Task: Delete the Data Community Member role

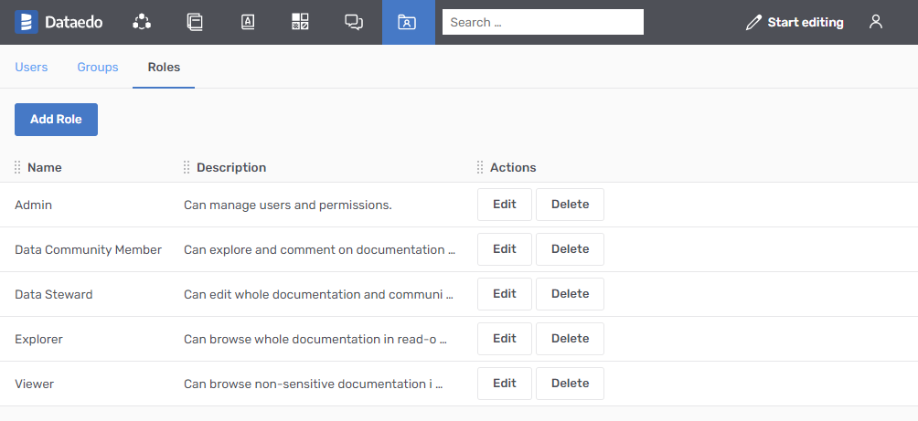Action: (x=570, y=249)
